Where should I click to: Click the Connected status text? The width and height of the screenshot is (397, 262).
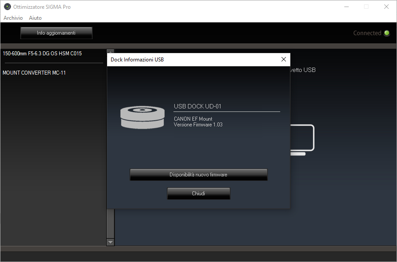[x=367, y=33]
